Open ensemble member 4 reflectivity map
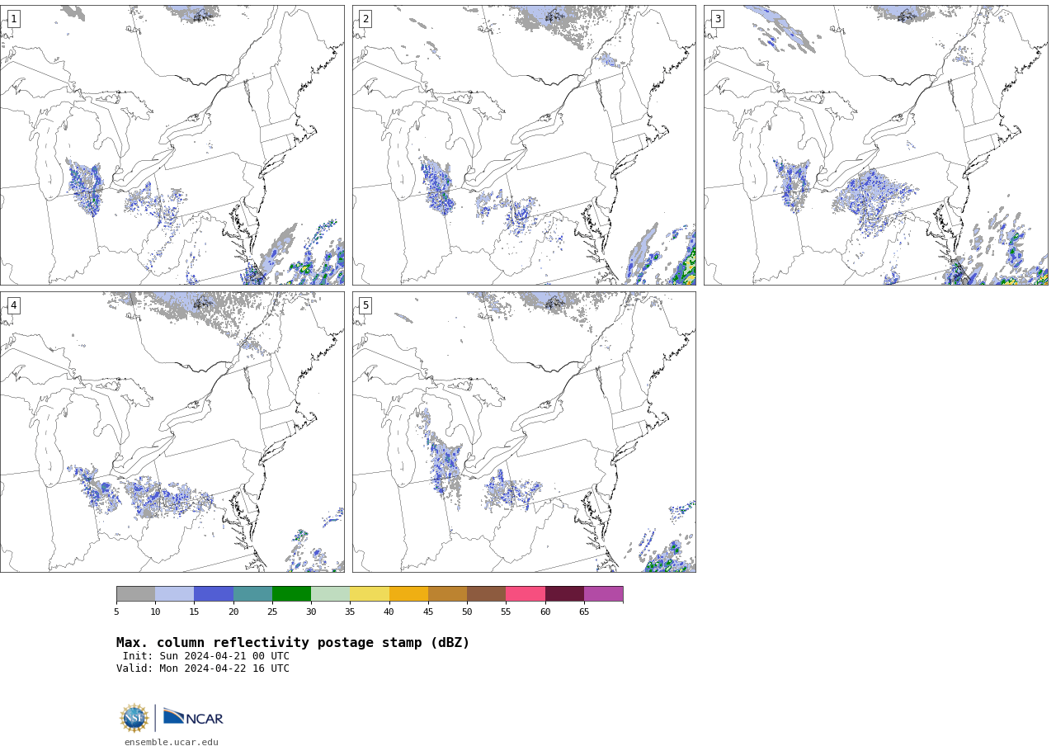Viewport: 1056px width, 751px height. tap(172, 432)
